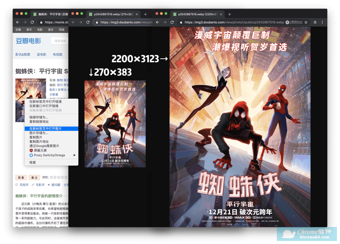Image resolution: width=340 pixels, height=244 pixels.
Task: Choose 检查 from context menu
Action: pos(51,162)
